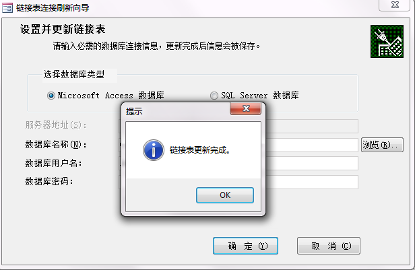
Task: Click the blue information icon
Action: pyautogui.click(x=154, y=150)
